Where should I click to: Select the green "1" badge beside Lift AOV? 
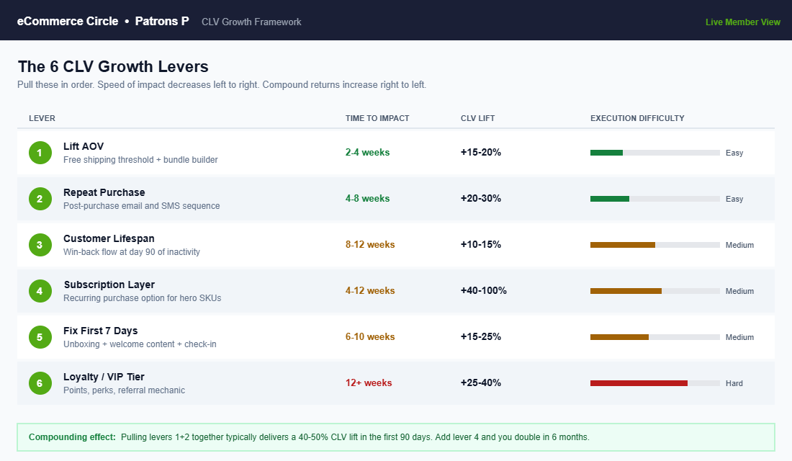point(40,152)
